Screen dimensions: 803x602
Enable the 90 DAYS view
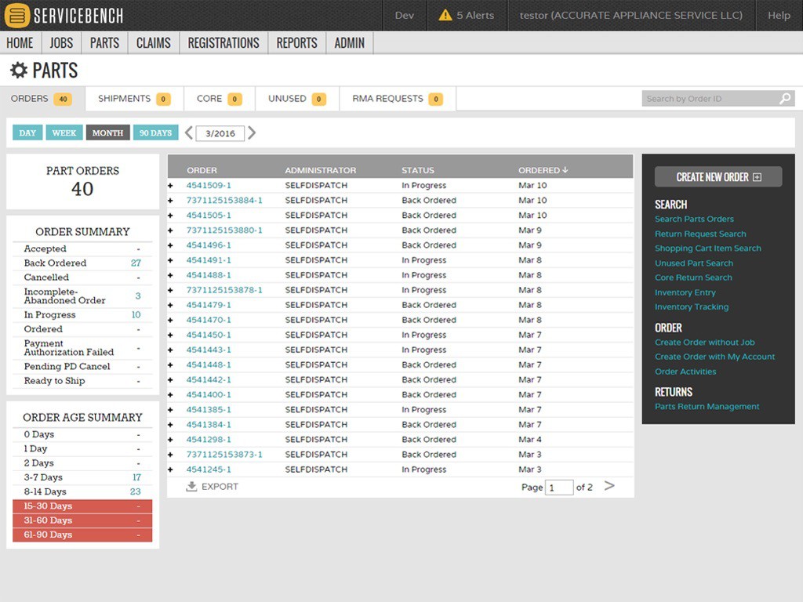(155, 132)
